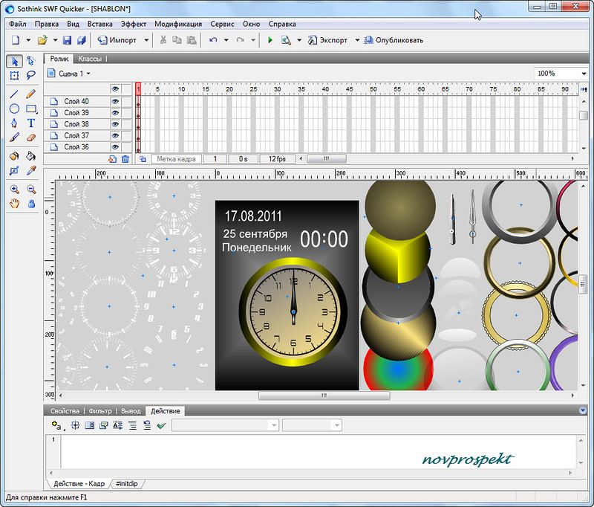
Task: Toggle visibility of Слой 40
Action: click(x=115, y=102)
